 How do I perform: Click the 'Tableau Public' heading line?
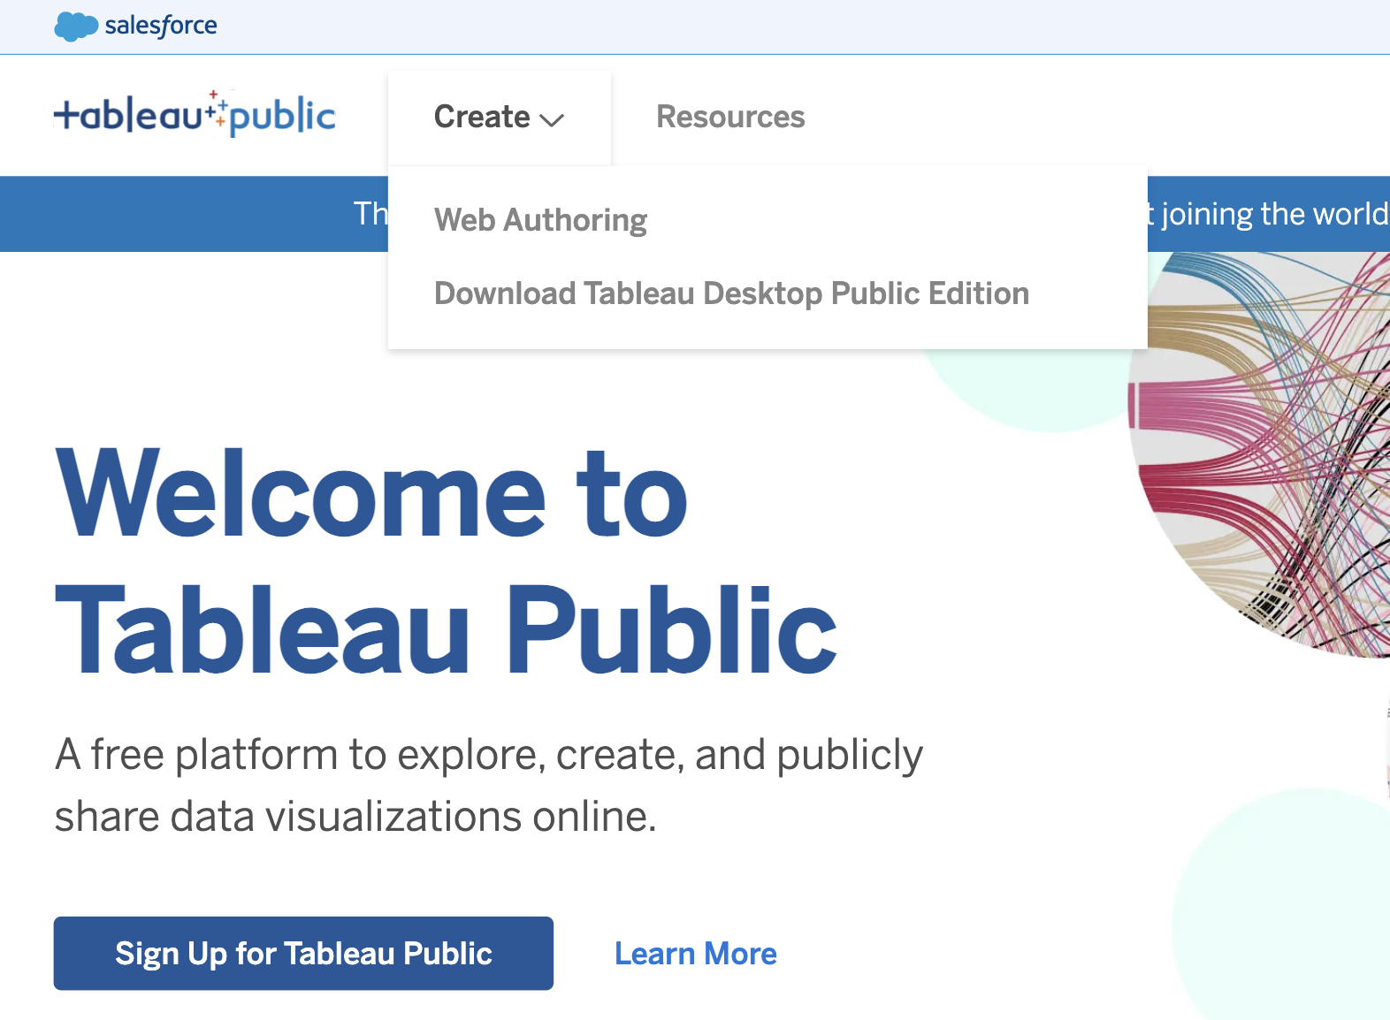(446, 630)
